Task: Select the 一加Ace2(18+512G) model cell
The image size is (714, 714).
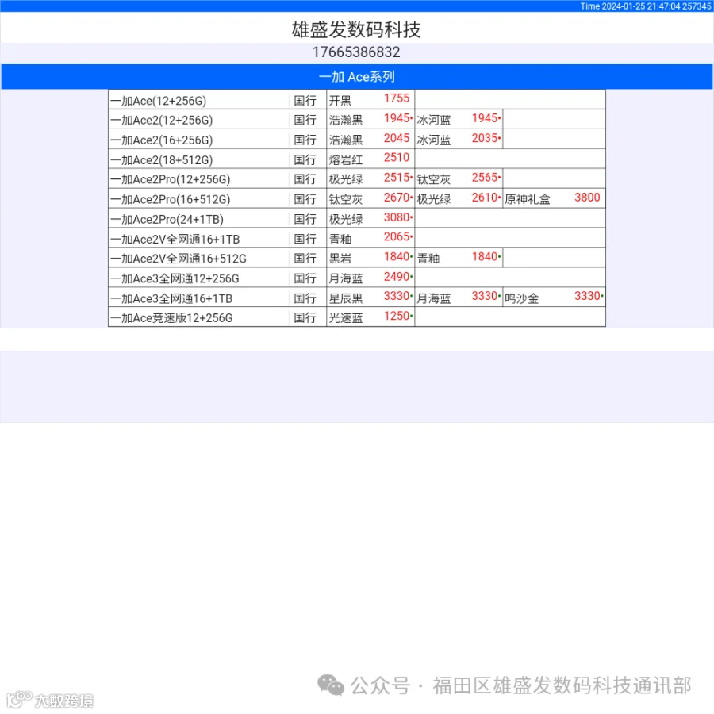Action: coord(198,159)
